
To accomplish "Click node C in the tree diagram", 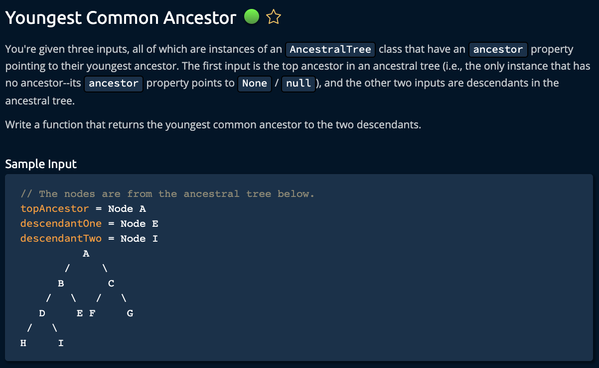I will (111, 283).
